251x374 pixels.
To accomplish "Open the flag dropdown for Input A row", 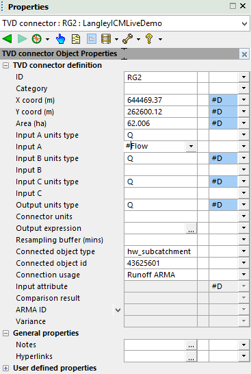I will pos(243,147).
